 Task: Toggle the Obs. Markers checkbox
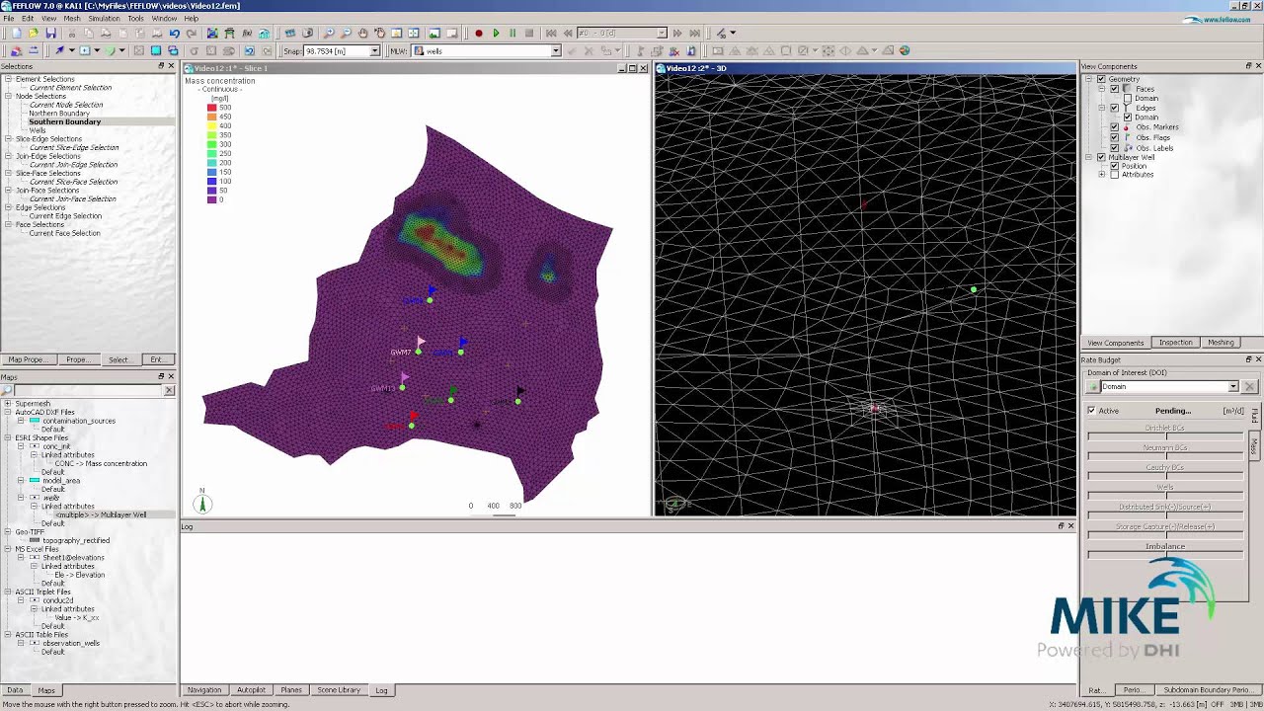point(1114,127)
